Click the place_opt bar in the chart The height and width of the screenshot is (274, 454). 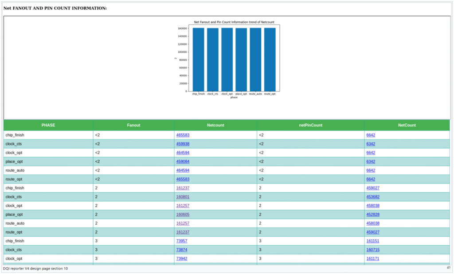[241, 60]
